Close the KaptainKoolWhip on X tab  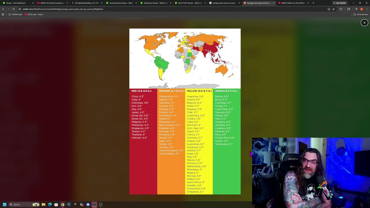coord(101,3)
